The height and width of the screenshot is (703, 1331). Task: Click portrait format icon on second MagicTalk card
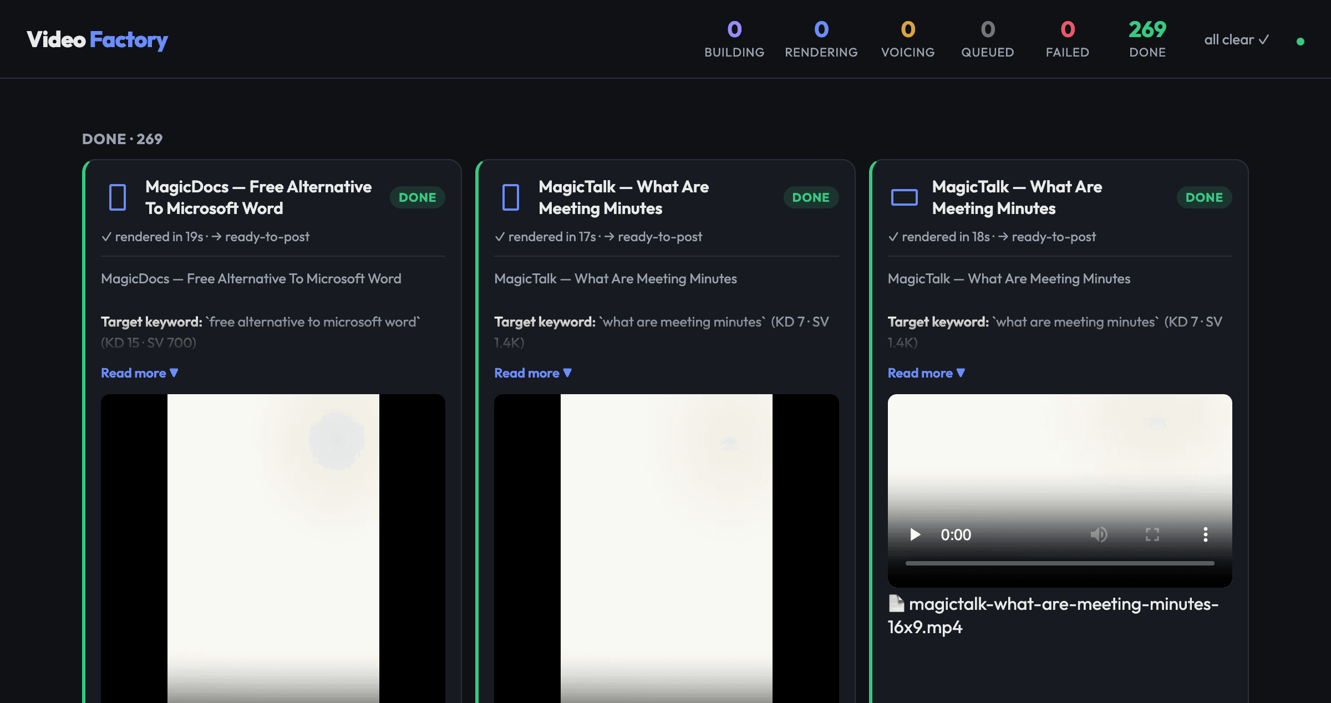click(x=511, y=197)
